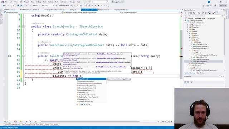Click the green Start debugging play icon

click(x=56, y=6)
